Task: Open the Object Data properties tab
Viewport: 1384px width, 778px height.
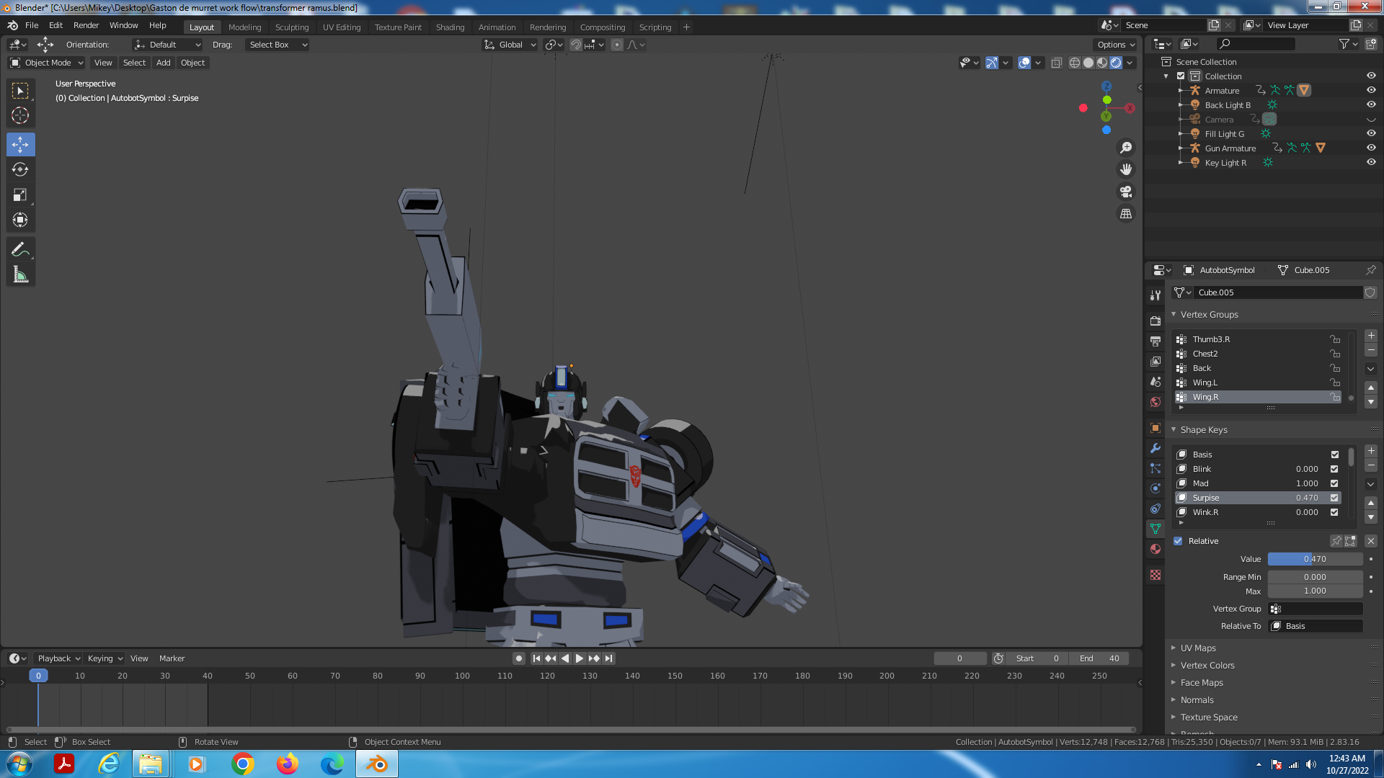Action: [1155, 529]
